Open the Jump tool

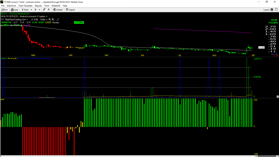(14, 10)
